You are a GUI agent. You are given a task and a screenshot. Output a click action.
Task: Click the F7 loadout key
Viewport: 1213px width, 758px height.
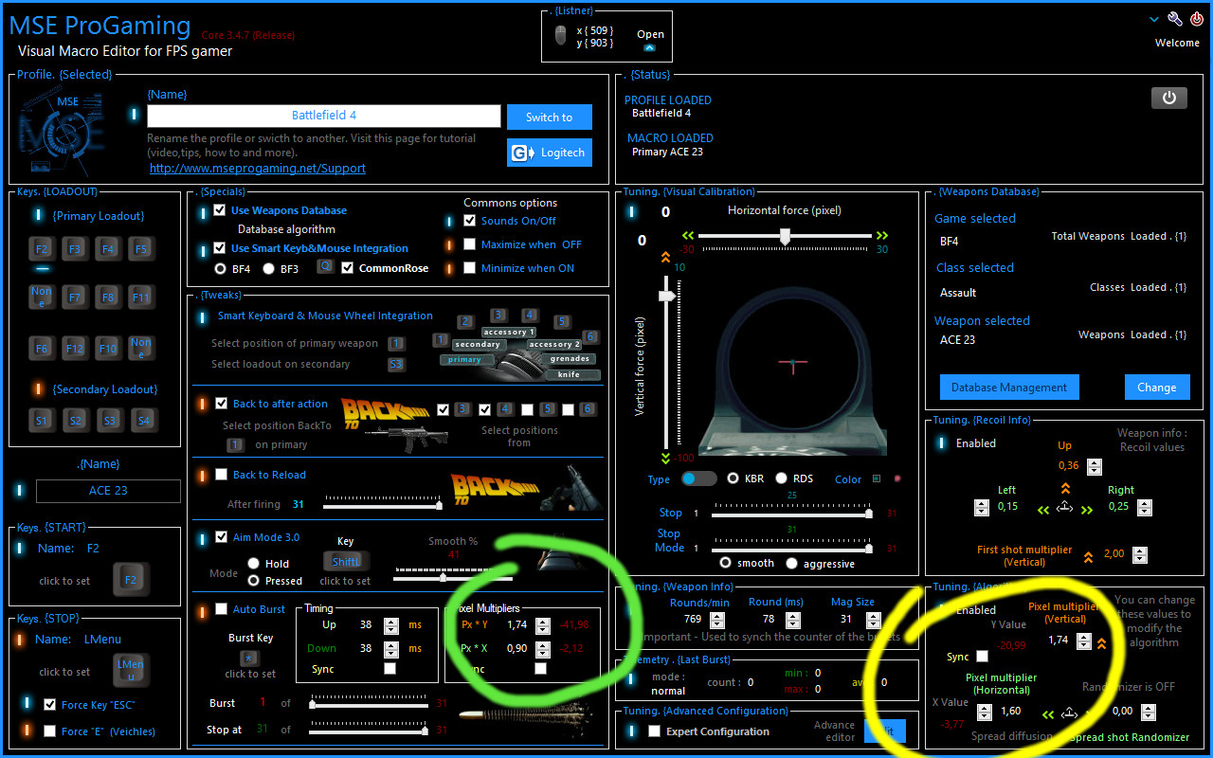point(75,298)
